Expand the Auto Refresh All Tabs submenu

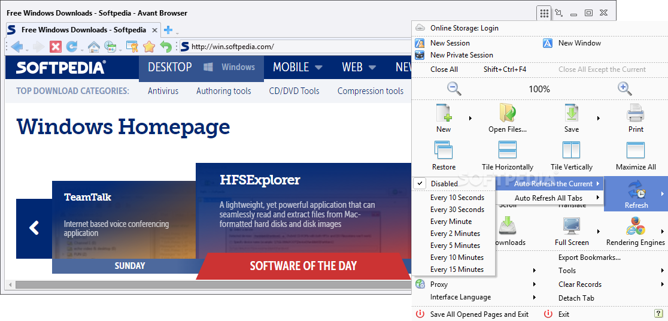click(x=549, y=198)
